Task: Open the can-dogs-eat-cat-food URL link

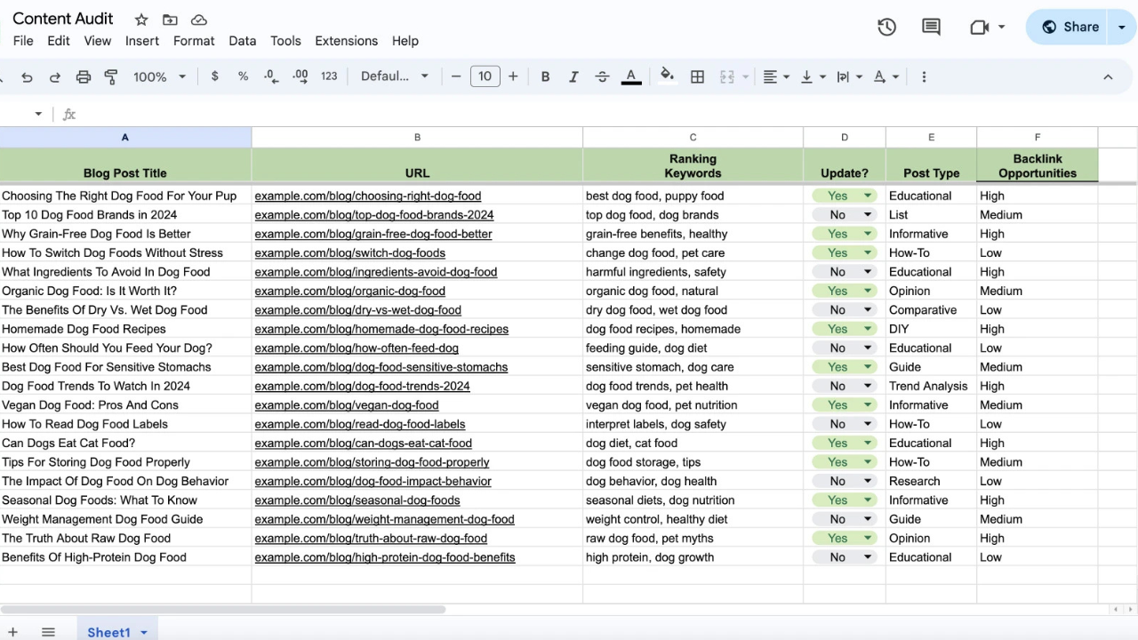Action: [x=364, y=443]
